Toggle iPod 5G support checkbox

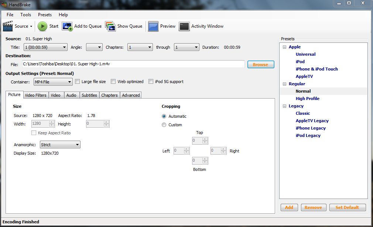click(x=151, y=82)
